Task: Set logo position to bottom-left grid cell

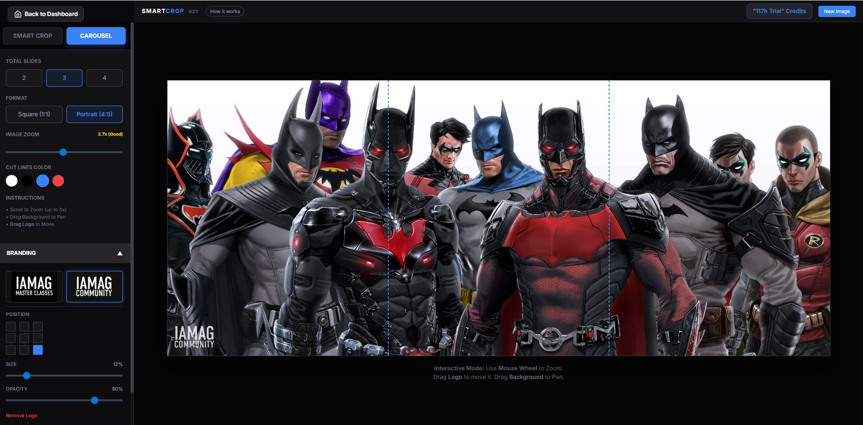Action: (11, 350)
